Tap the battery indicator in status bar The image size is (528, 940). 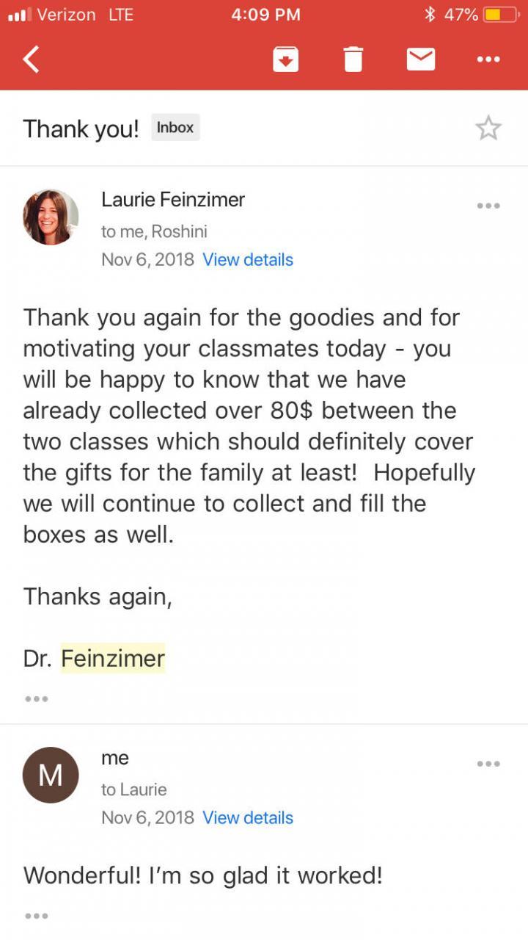(501, 15)
